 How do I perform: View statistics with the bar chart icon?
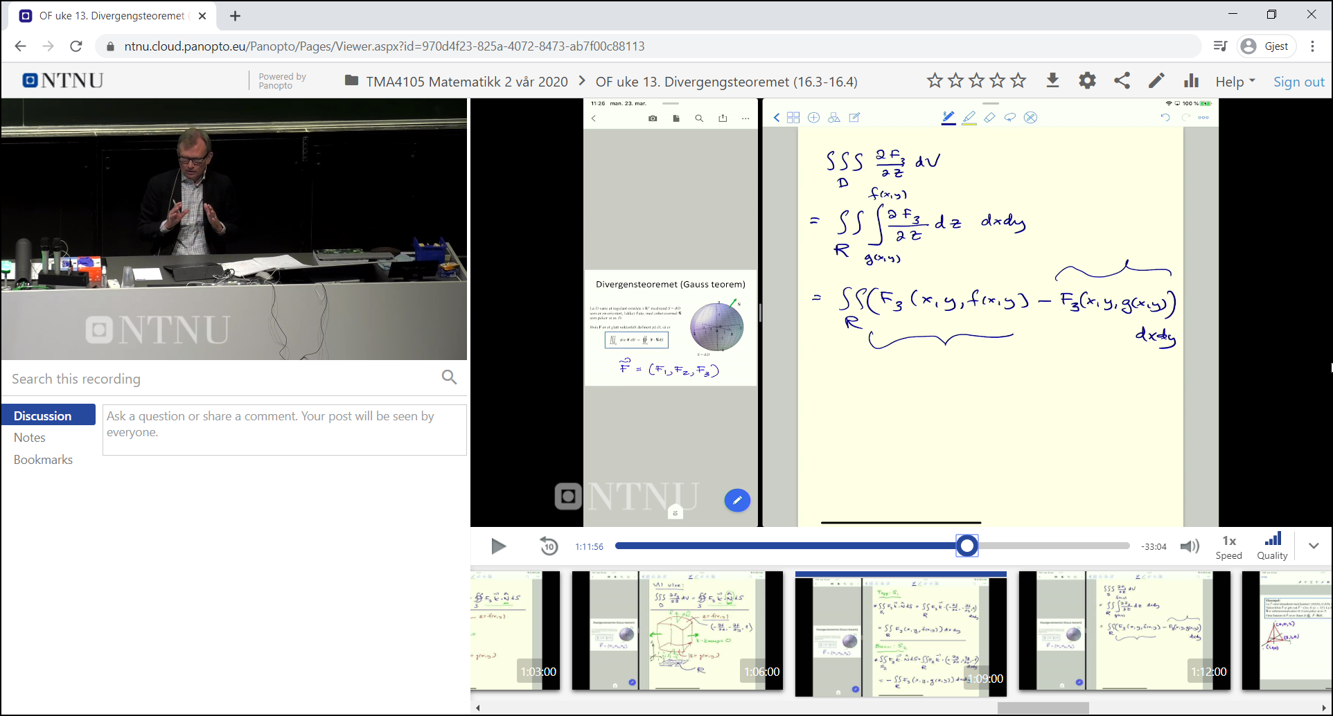[x=1191, y=81]
